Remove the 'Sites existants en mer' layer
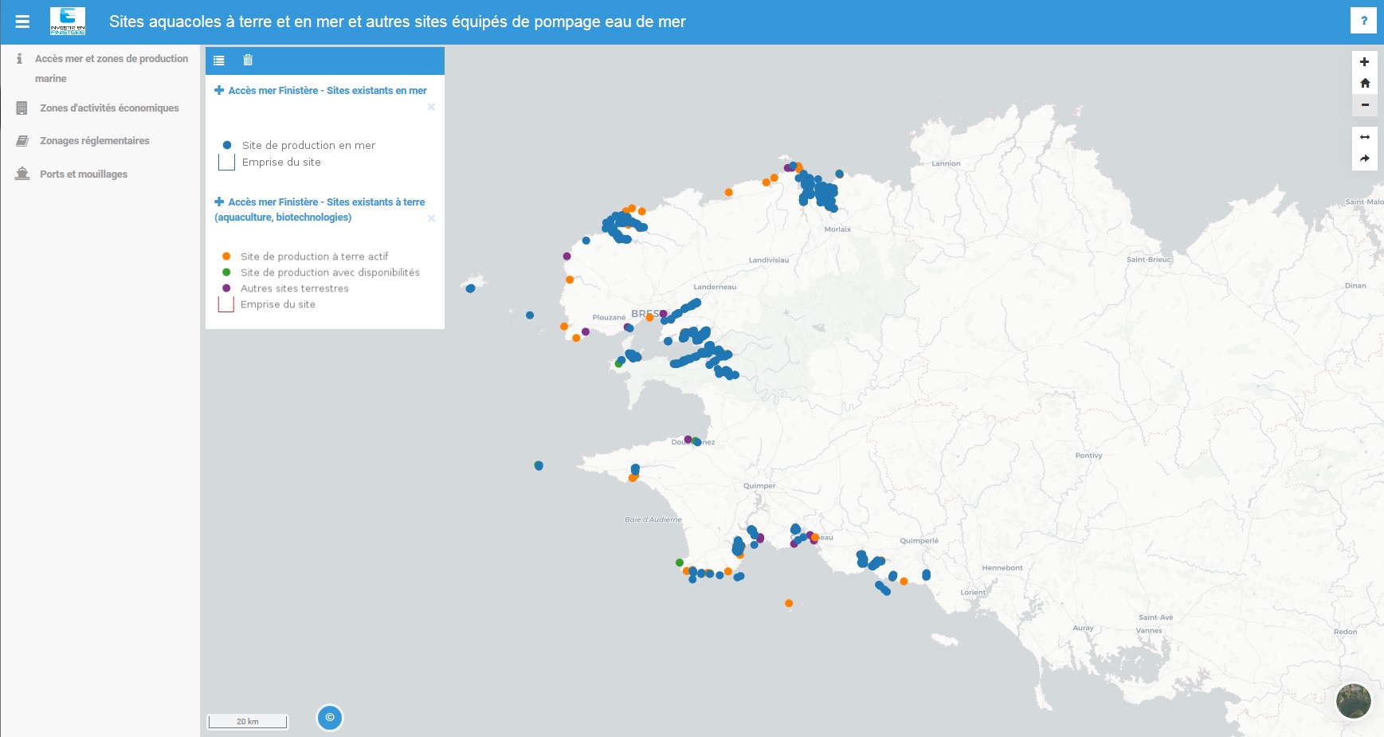 431,107
